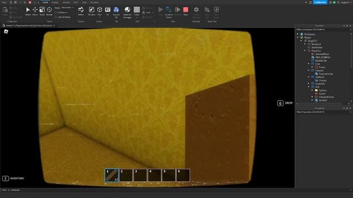Switch to the TEST ribbon tab

[x=76, y=2]
